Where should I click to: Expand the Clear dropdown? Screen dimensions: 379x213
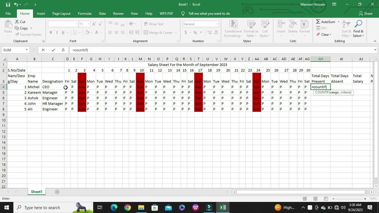pos(330,35)
